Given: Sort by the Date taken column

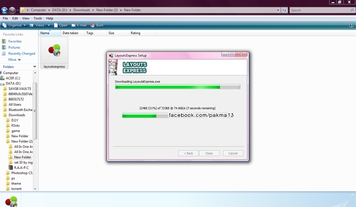Looking at the screenshot, I should tap(73, 33).
